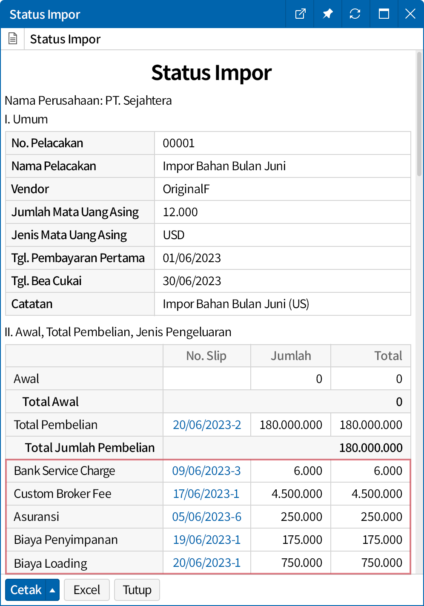Select the Status Impor tab
424x606 pixels.
(x=65, y=39)
